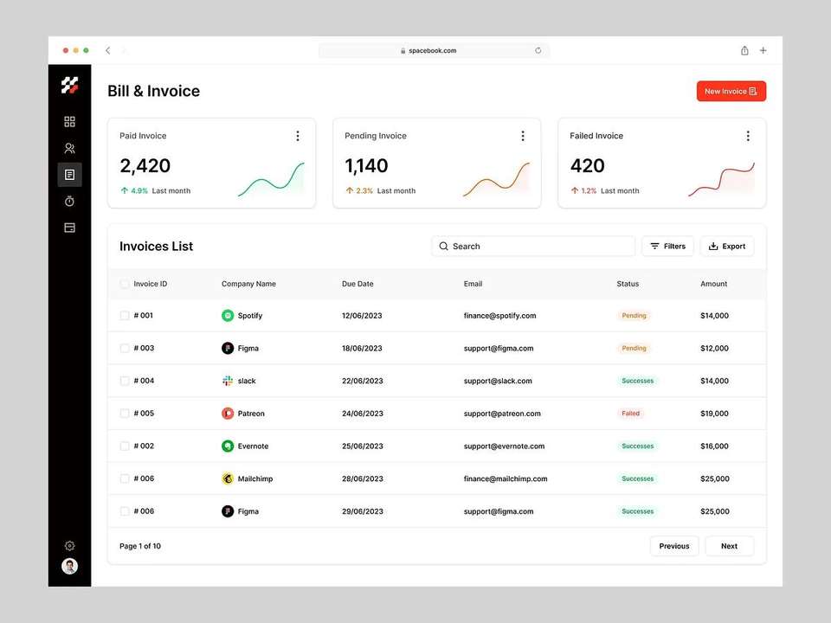This screenshot has height=623, width=831.
Task: Open the timer stopwatch icon in sidebar
Action: tap(69, 202)
